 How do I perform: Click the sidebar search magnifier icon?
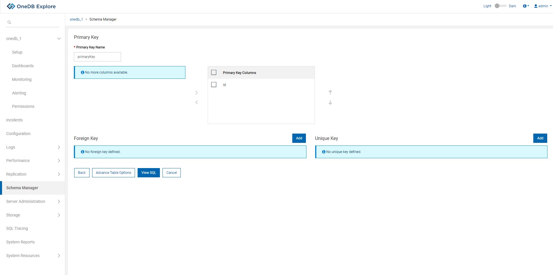[x=9, y=22]
